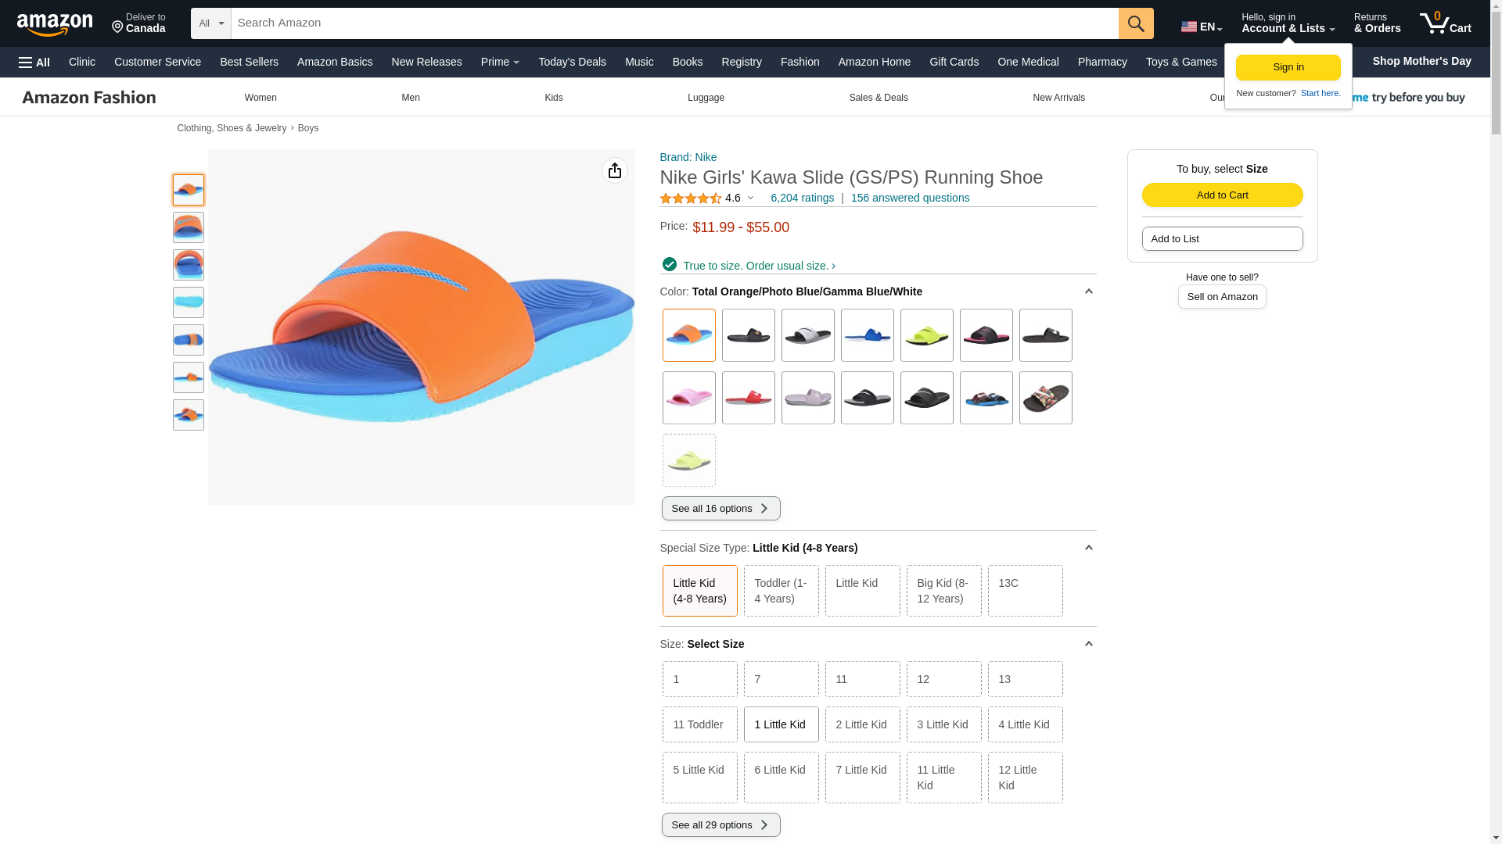Open the 156 answered questions link

coord(909,198)
